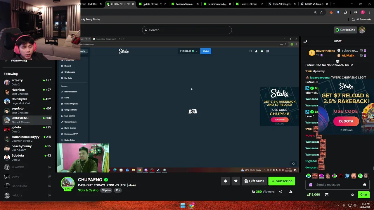Click nevertheless top gifter name
This screenshot has width=374, height=210.
325,51
